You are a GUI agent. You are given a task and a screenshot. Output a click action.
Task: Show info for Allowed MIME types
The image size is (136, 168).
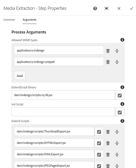pyautogui.click(x=122, y=40)
